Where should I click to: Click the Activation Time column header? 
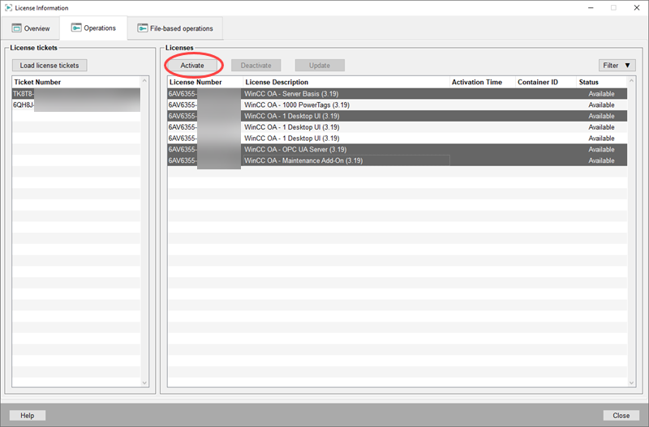(480, 82)
